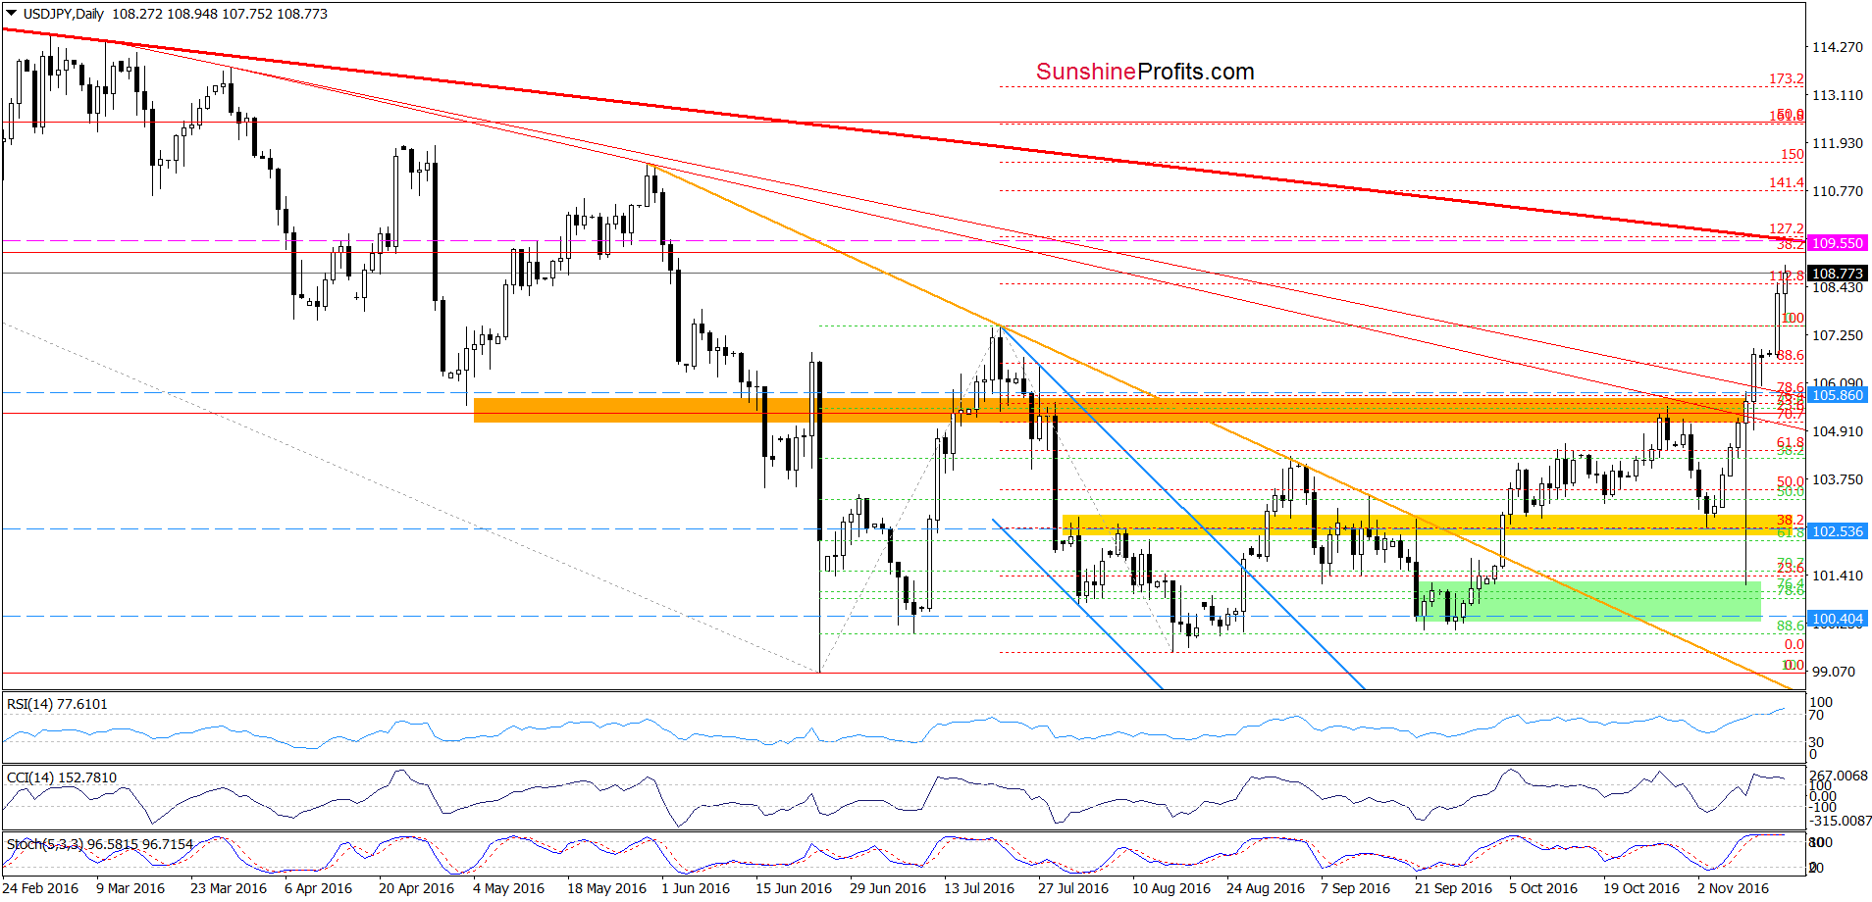The width and height of the screenshot is (1872, 902).
Task: Click the 6 Apr 2016 date label
Action: click(x=318, y=888)
